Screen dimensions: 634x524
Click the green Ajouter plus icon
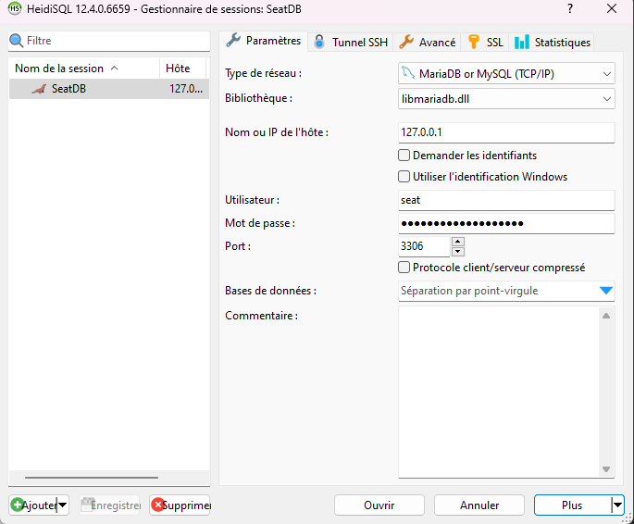pos(18,505)
